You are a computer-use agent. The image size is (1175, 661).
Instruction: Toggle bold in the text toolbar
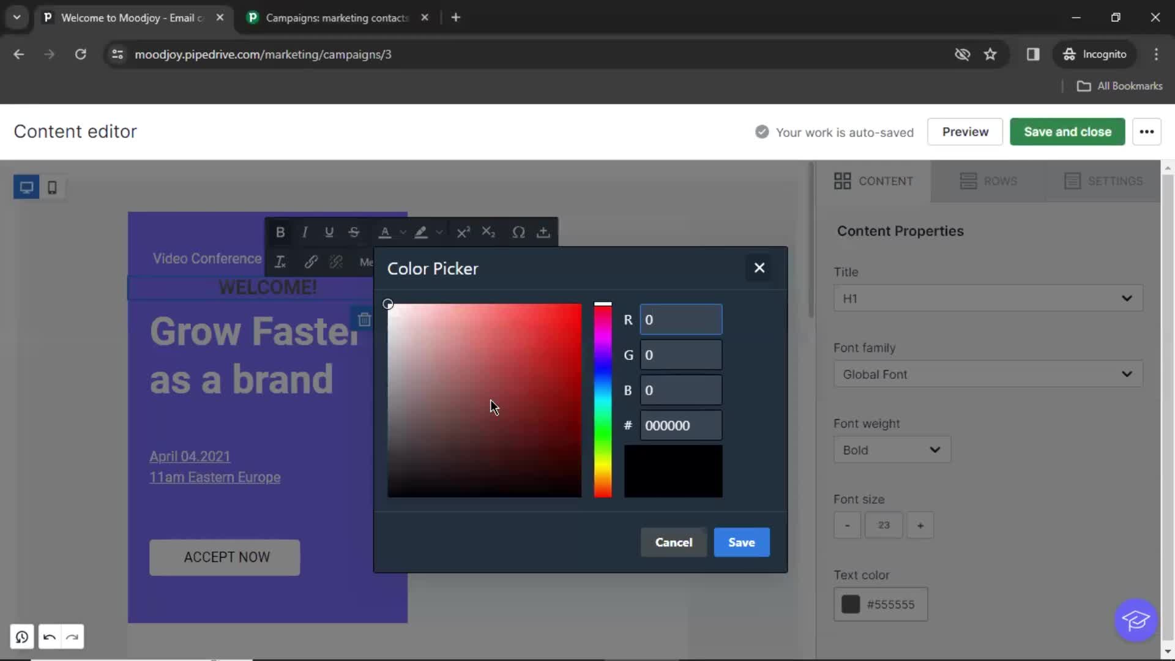[x=280, y=233]
